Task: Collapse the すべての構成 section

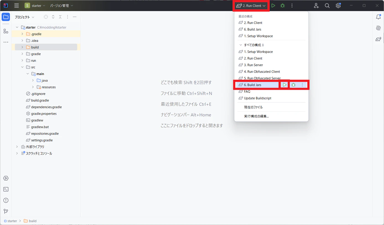Action: 240,45
